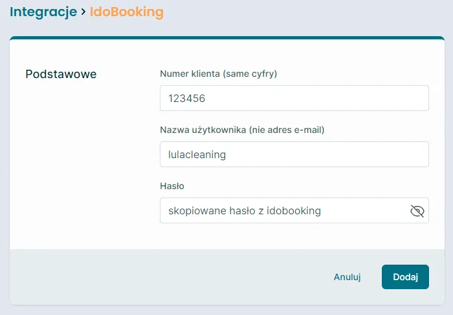
Task: Click the 'skopiowane hasło z idobooking' text
Action: 244,211
